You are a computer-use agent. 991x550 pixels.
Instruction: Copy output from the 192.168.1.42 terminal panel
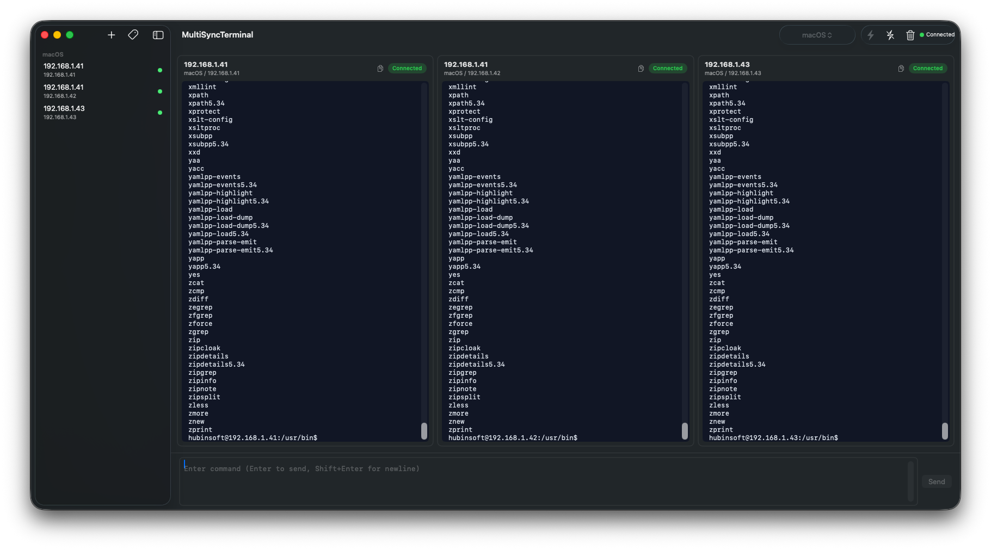641,69
